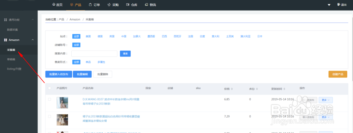
Task: Filter site by 日本
Action: (x=260, y=36)
